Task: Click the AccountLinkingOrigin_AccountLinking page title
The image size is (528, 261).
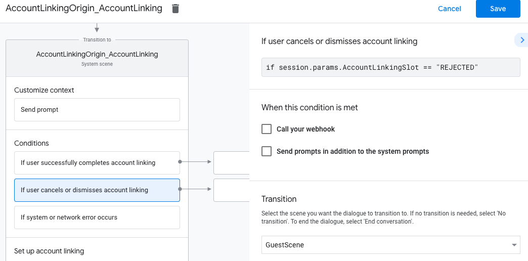Action: [x=84, y=9]
